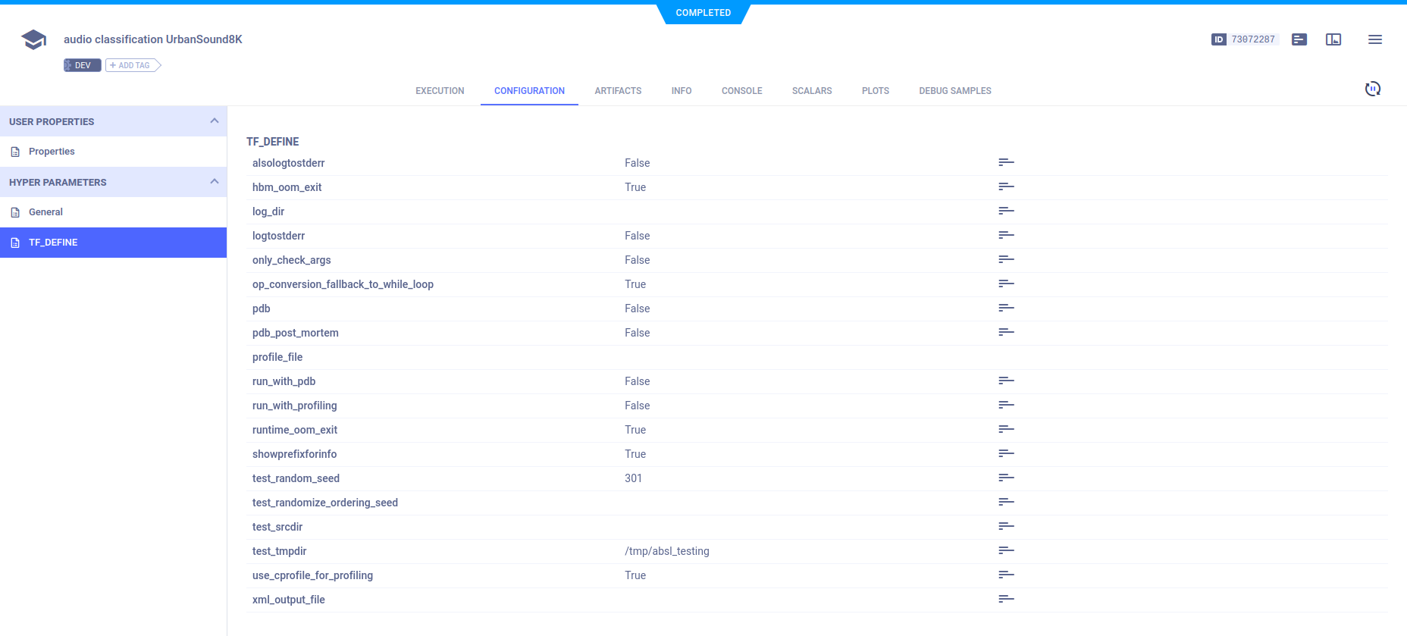Click the auto-refresh pause icon
Viewport: 1407px width, 636px height.
pos(1372,89)
